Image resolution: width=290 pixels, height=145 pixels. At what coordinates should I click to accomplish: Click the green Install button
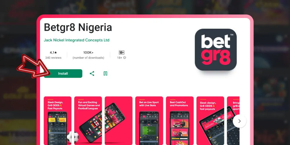pos(63,73)
